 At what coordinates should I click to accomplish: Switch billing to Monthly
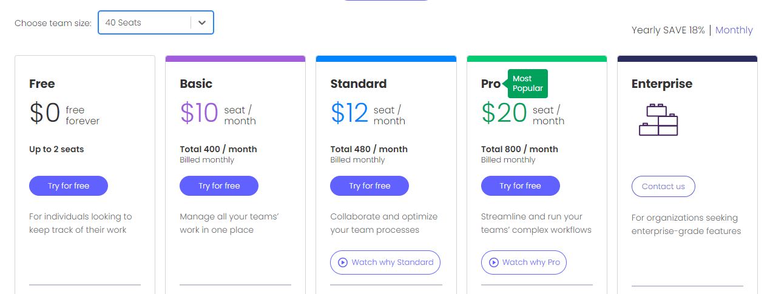coord(734,30)
